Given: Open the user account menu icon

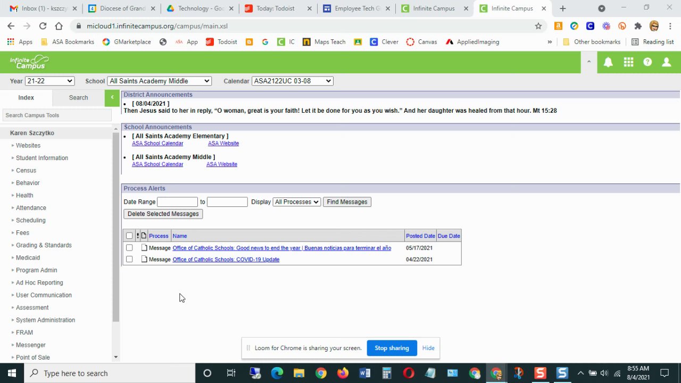Looking at the screenshot, I should (666, 62).
